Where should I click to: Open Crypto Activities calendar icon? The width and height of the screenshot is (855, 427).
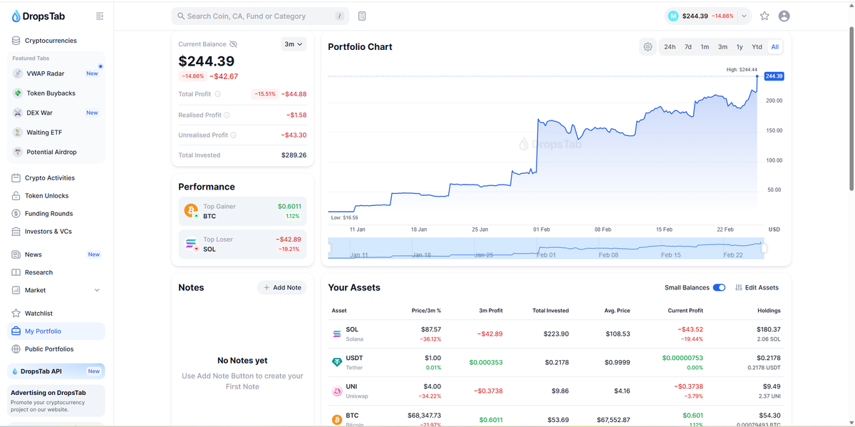pos(16,178)
